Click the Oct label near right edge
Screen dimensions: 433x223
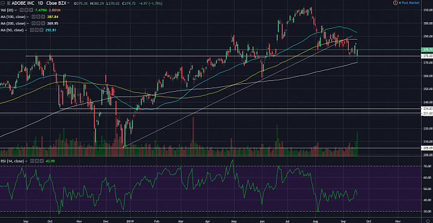[x=369, y=221]
